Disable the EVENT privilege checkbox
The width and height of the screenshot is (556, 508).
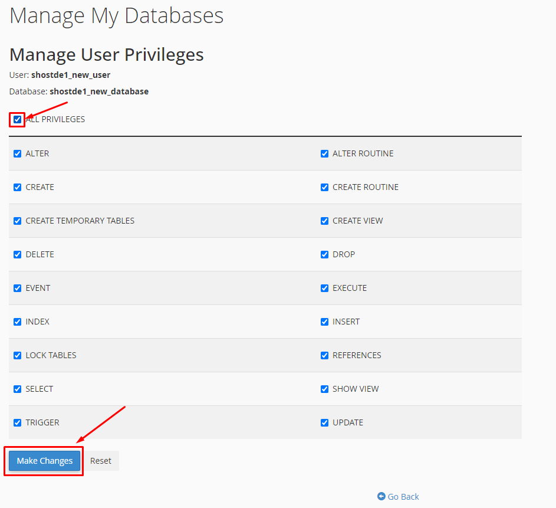point(17,288)
